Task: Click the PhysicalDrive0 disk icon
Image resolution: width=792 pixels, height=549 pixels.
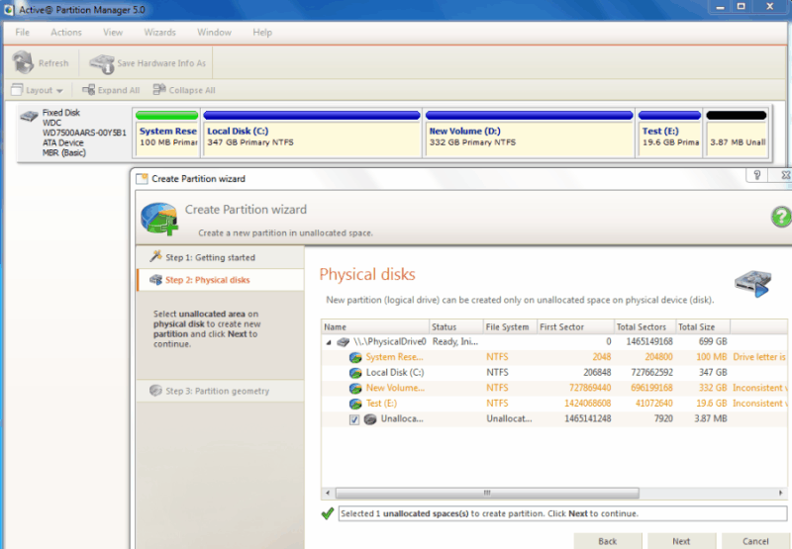Action: click(344, 342)
